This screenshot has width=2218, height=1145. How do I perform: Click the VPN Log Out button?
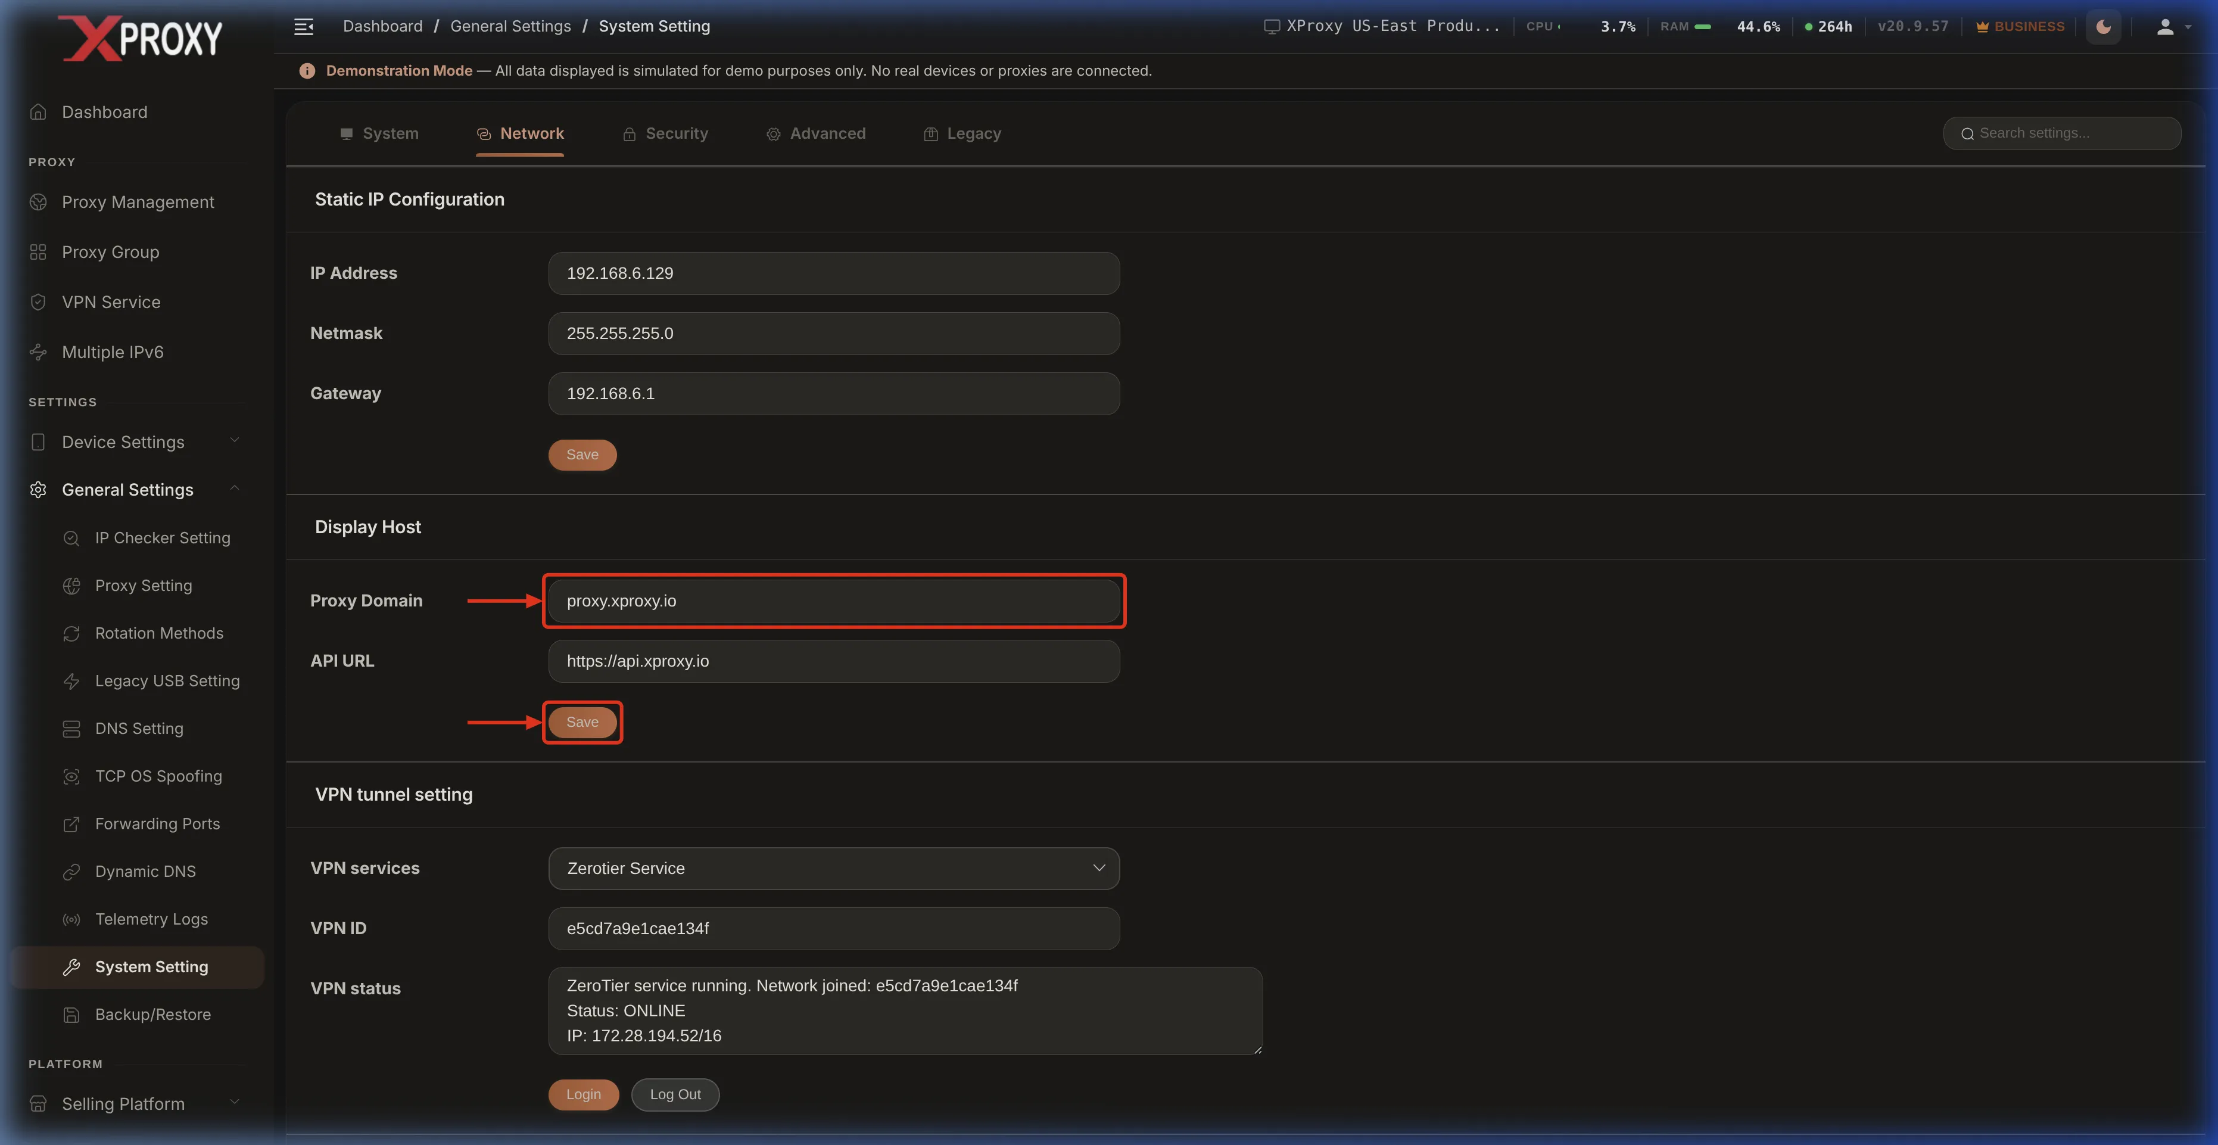[675, 1094]
